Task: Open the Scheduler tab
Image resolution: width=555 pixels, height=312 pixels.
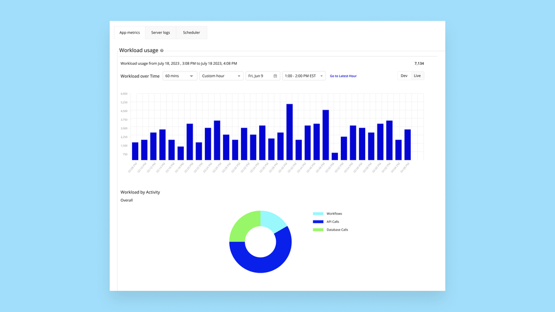Action: 191,33
